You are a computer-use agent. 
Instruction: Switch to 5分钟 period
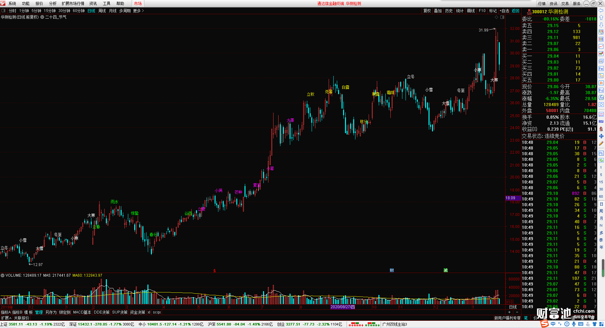point(36,11)
